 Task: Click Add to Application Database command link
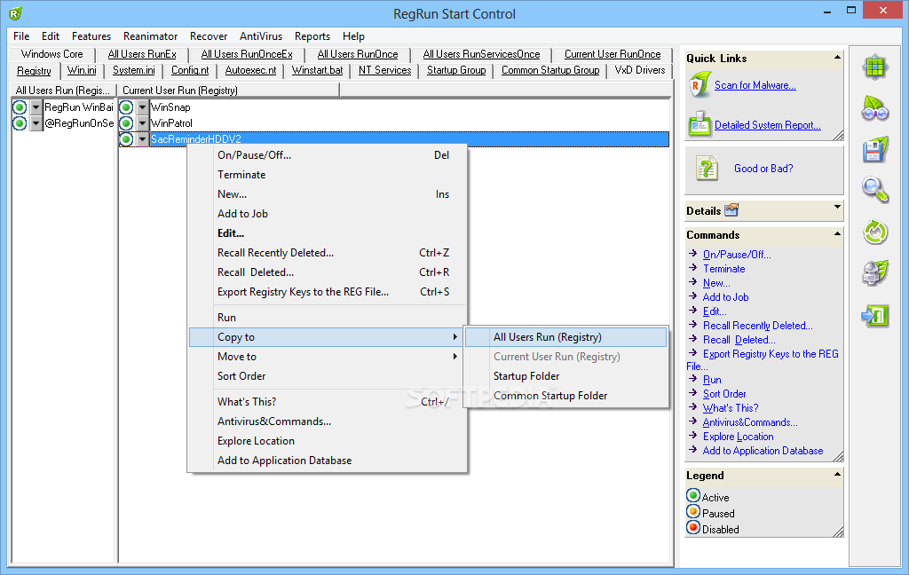tap(763, 451)
